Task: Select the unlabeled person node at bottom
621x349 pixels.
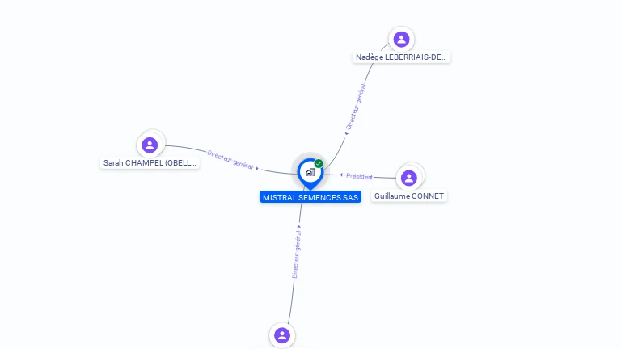Action: coord(282,335)
